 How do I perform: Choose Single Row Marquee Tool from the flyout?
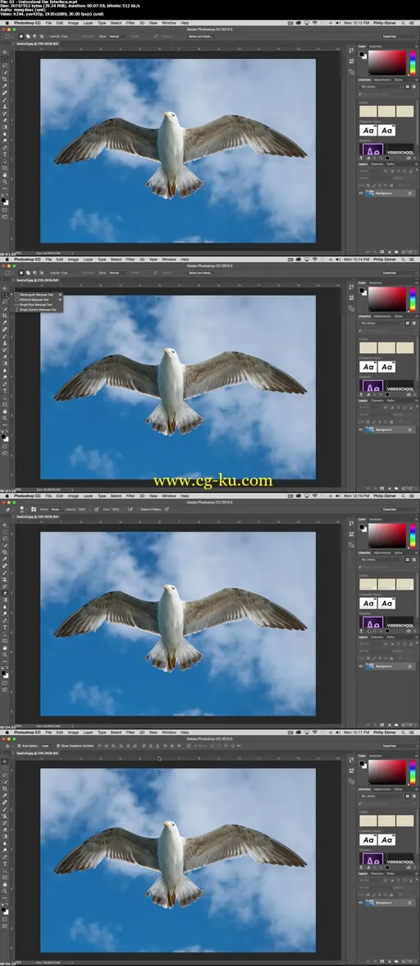(x=38, y=304)
